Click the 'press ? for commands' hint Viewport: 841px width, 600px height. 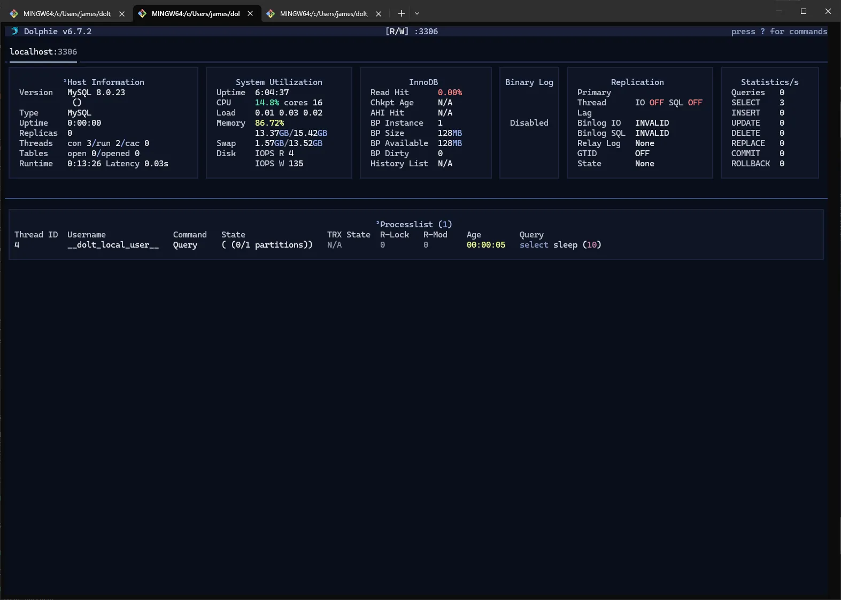[x=778, y=32]
